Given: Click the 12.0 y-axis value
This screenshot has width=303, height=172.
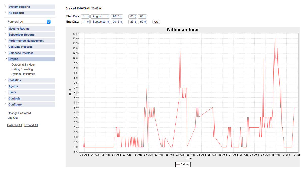Looking at the screenshot, I should 75,38.
